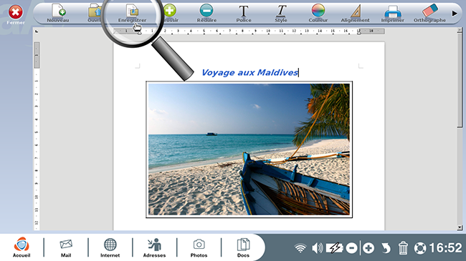The width and height of the screenshot is (466, 261).
Task: Click the tab stop selector corner box
Action: click(x=37, y=31)
